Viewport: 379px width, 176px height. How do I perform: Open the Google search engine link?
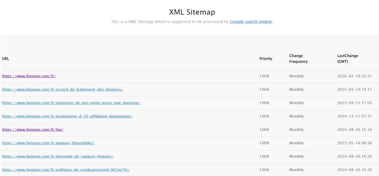click(251, 22)
